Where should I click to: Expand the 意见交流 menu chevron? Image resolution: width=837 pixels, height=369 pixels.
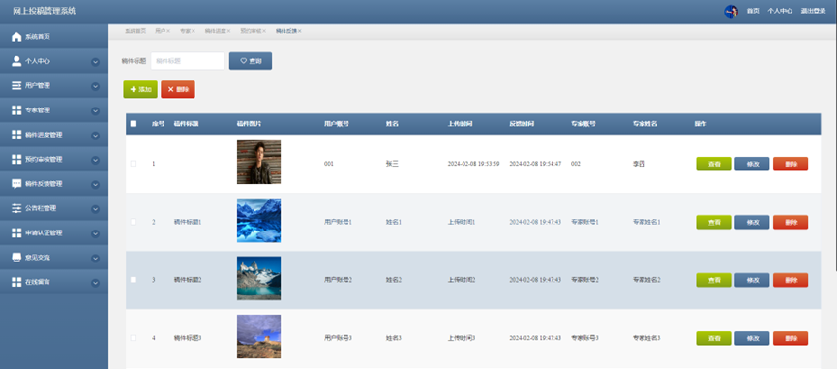tap(95, 258)
